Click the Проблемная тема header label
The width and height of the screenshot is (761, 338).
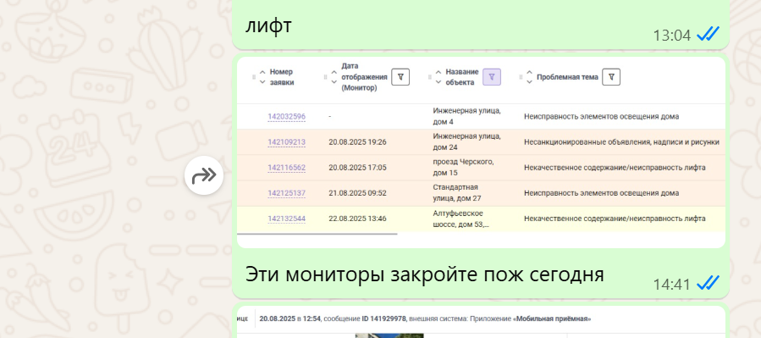point(567,77)
